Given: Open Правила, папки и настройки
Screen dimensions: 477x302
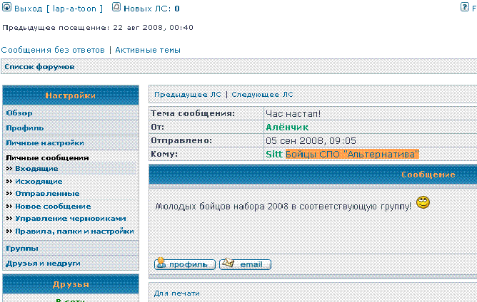Looking at the screenshot, I should coord(74,231).
